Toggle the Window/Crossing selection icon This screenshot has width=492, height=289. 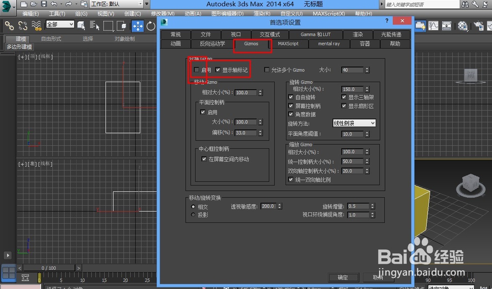coord(122,26)
